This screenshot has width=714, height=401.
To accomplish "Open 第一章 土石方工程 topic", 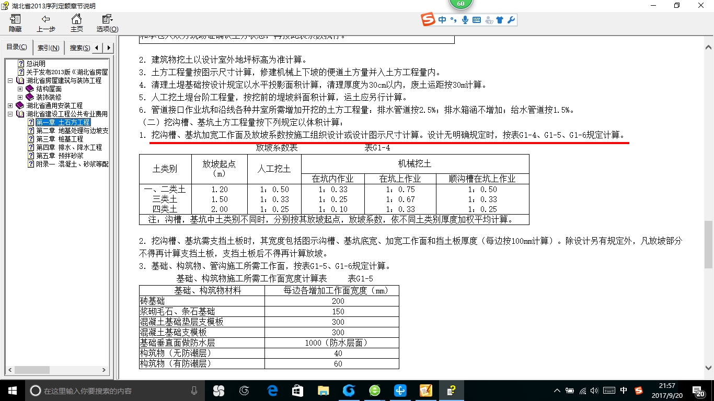I will pos(63,122).
